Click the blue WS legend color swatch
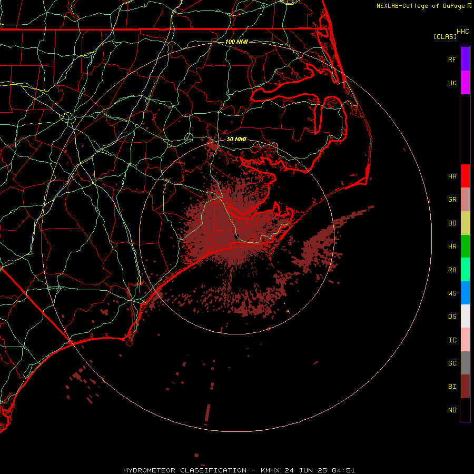Screen dimensions: 474x474 [x=465, y=293]
